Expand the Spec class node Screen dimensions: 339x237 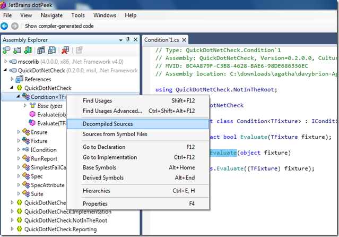click(x=19, y=176)
